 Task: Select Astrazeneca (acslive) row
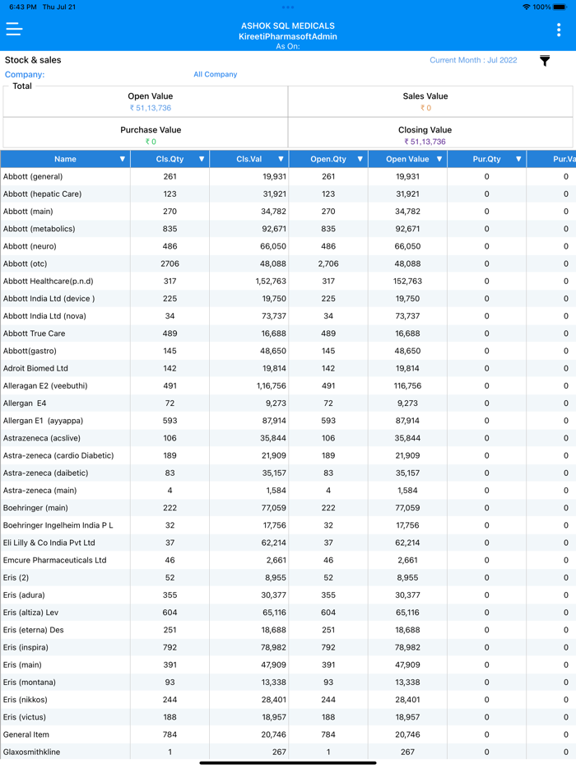pyautogui.click(x=288, y=438)
